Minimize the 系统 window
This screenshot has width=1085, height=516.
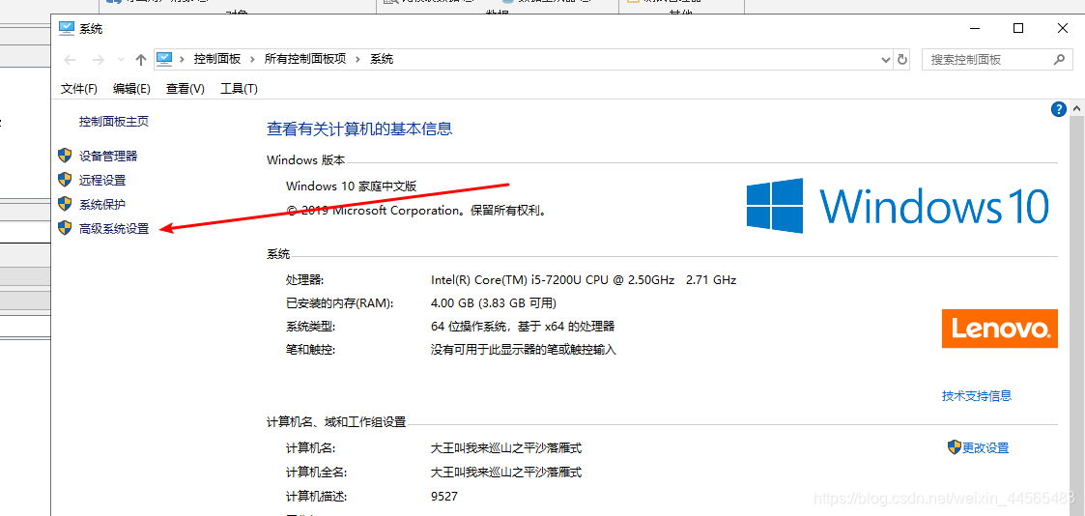pos(974,28)
